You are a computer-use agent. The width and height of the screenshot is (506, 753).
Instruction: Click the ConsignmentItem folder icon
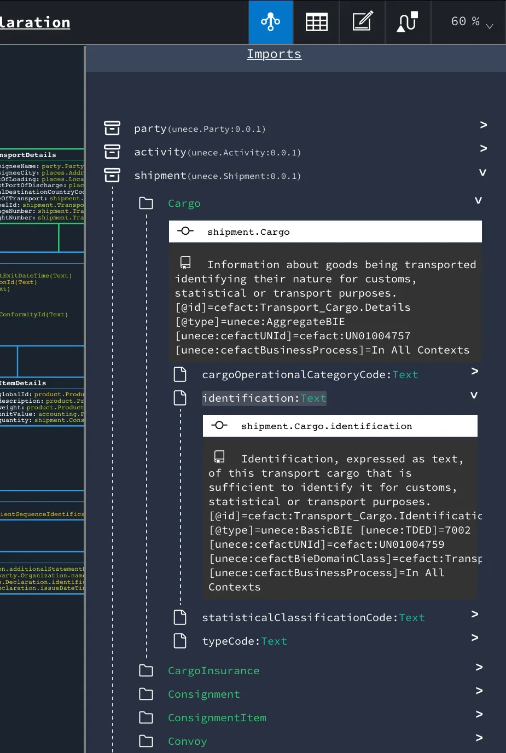coord(146,717)
